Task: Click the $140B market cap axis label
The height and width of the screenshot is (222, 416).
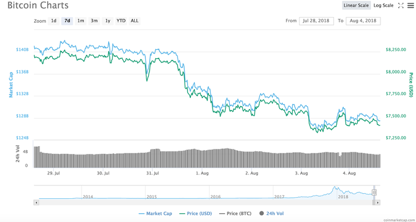Action: tap(23, 49)
